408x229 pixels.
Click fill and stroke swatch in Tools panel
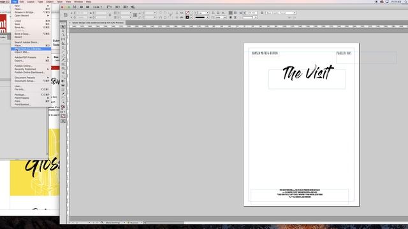pos(63,107)
